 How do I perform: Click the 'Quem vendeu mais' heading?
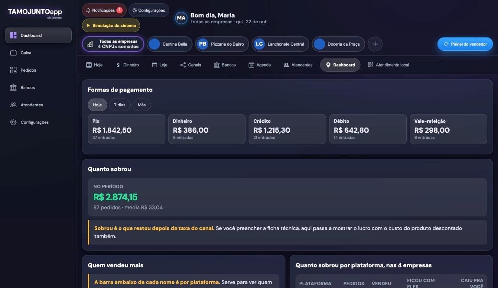coord(116,265)
